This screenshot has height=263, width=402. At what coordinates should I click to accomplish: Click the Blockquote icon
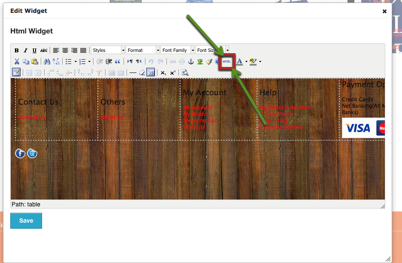pos(118,62)
